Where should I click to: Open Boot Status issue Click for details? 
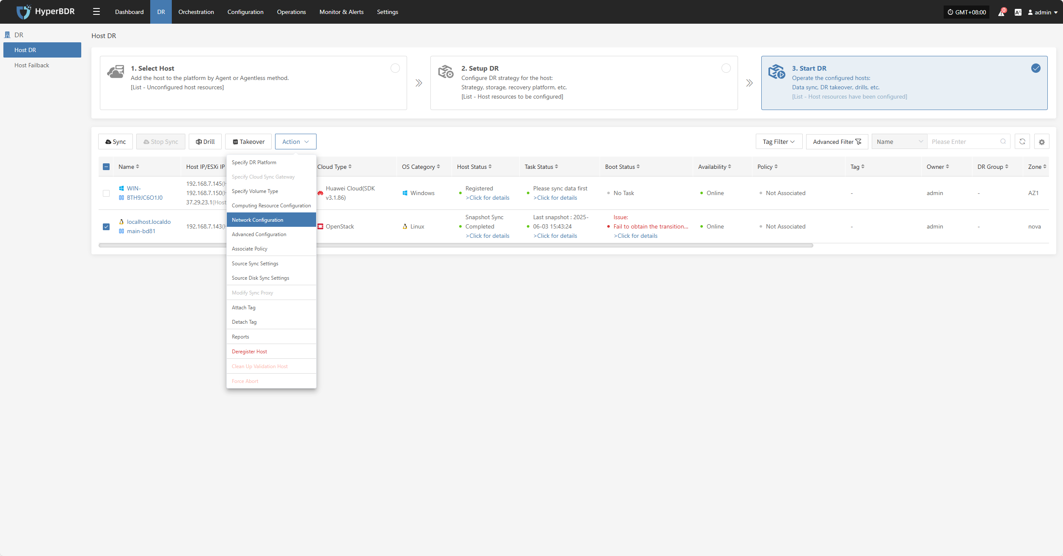(x=636, y=236)
